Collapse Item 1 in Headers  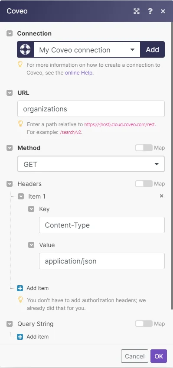(21, 196)
